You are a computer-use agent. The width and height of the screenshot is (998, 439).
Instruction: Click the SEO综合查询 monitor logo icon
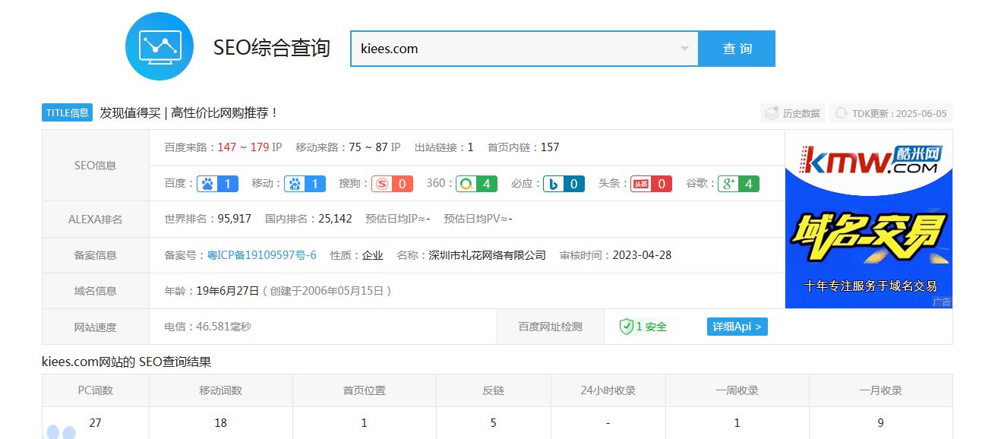point(159,46)
